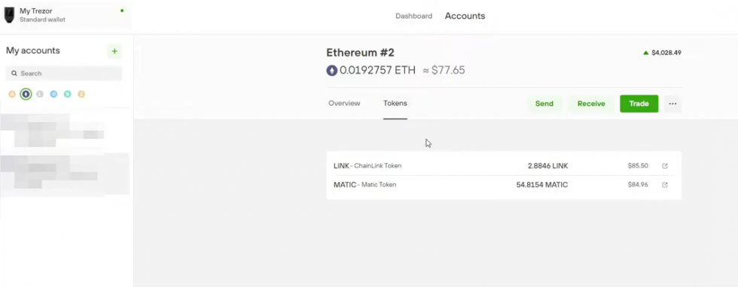
Task: Open LINK token in external explorer
Action: tap(664, 166)
